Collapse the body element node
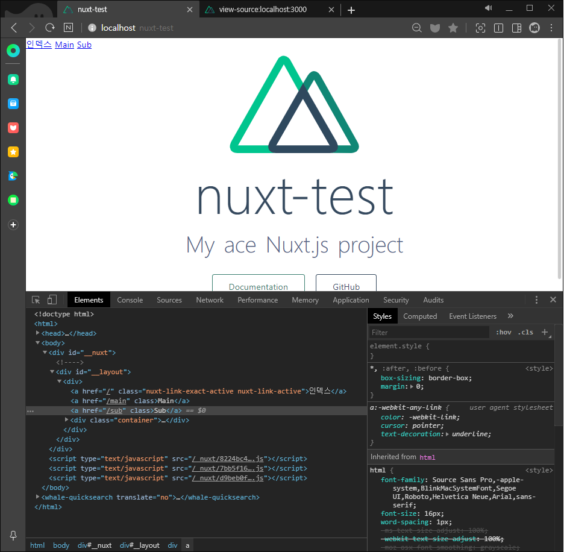Viewport: 564px width, 552px height. [x=37, y=343]
